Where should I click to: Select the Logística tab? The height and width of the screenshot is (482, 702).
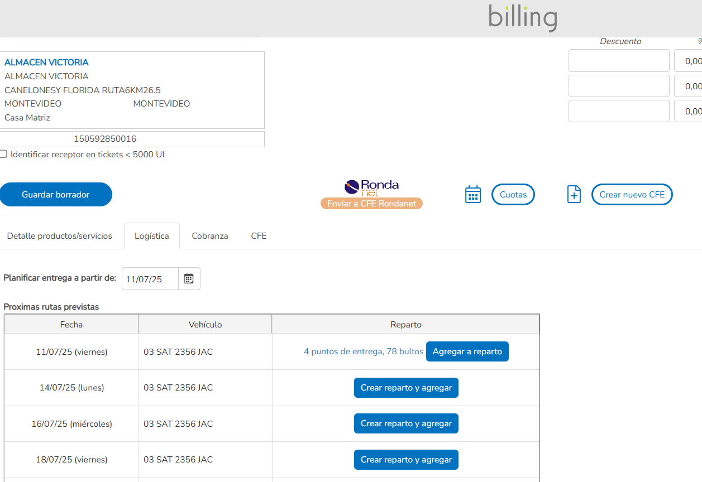[x=151, y=236]
